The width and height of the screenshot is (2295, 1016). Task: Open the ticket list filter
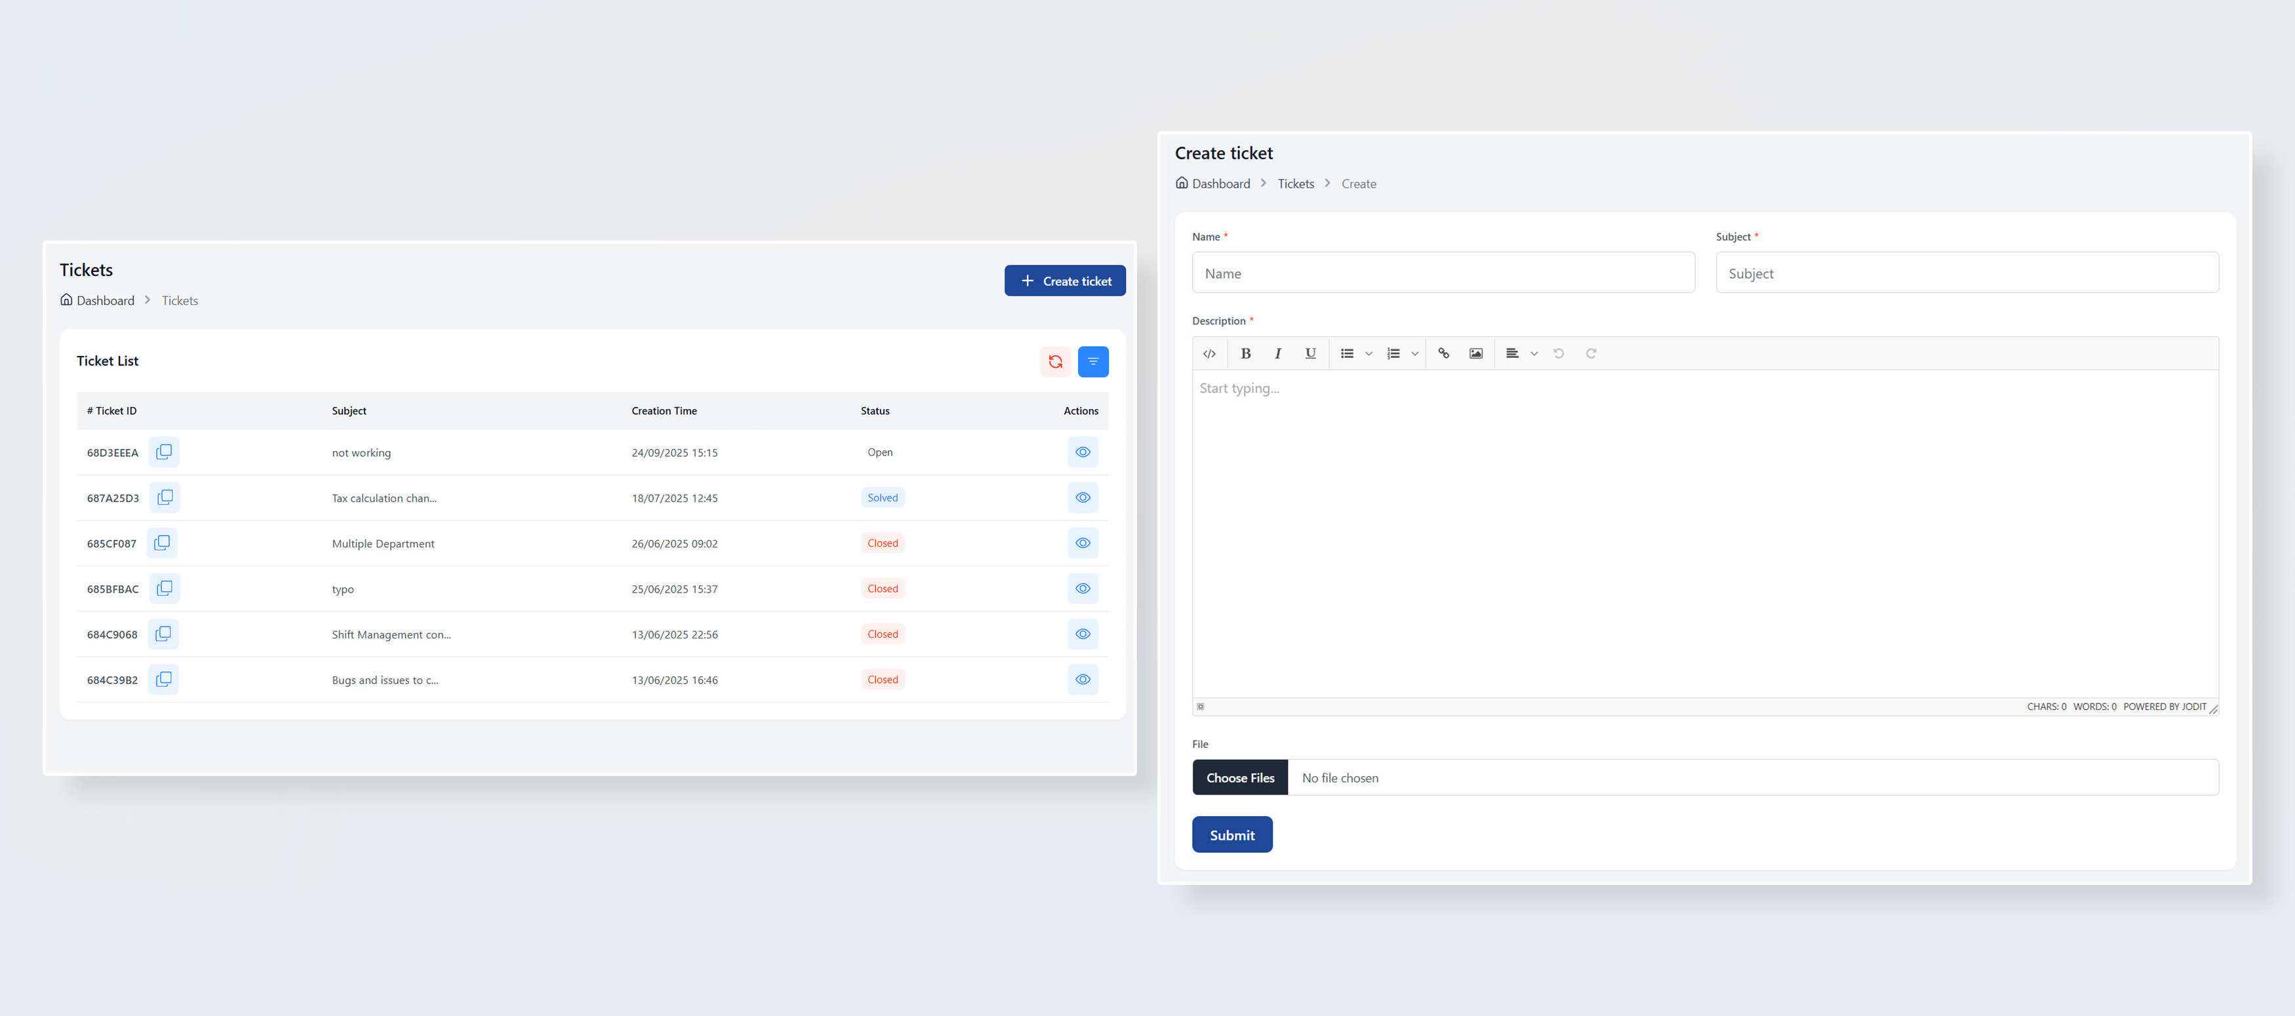[1092, 362]
